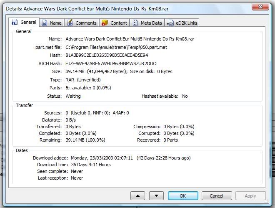275x208 pixels.
Task: Click the Download added date Monday, 23/03/2009
Action: 102,158
